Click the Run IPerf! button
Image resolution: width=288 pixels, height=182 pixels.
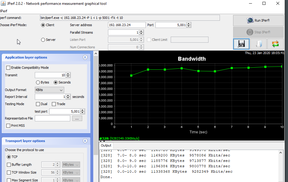[x=258, y=20]
